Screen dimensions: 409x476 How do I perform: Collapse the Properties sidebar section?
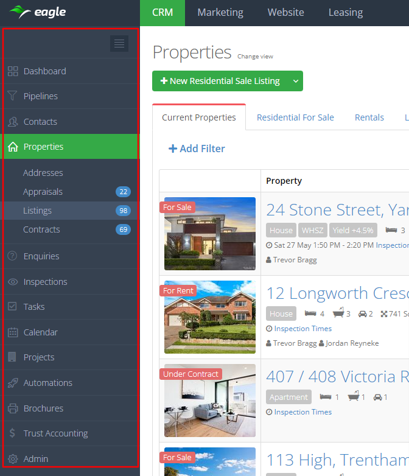coord(43,147)
